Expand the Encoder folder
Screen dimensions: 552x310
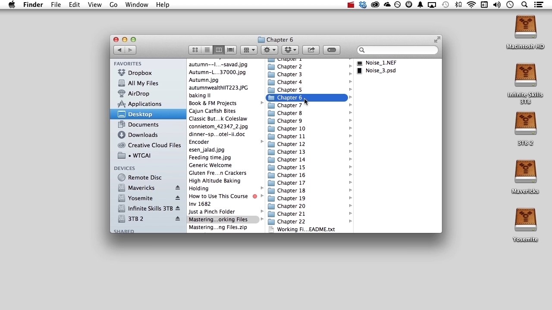tap(262, 142)
